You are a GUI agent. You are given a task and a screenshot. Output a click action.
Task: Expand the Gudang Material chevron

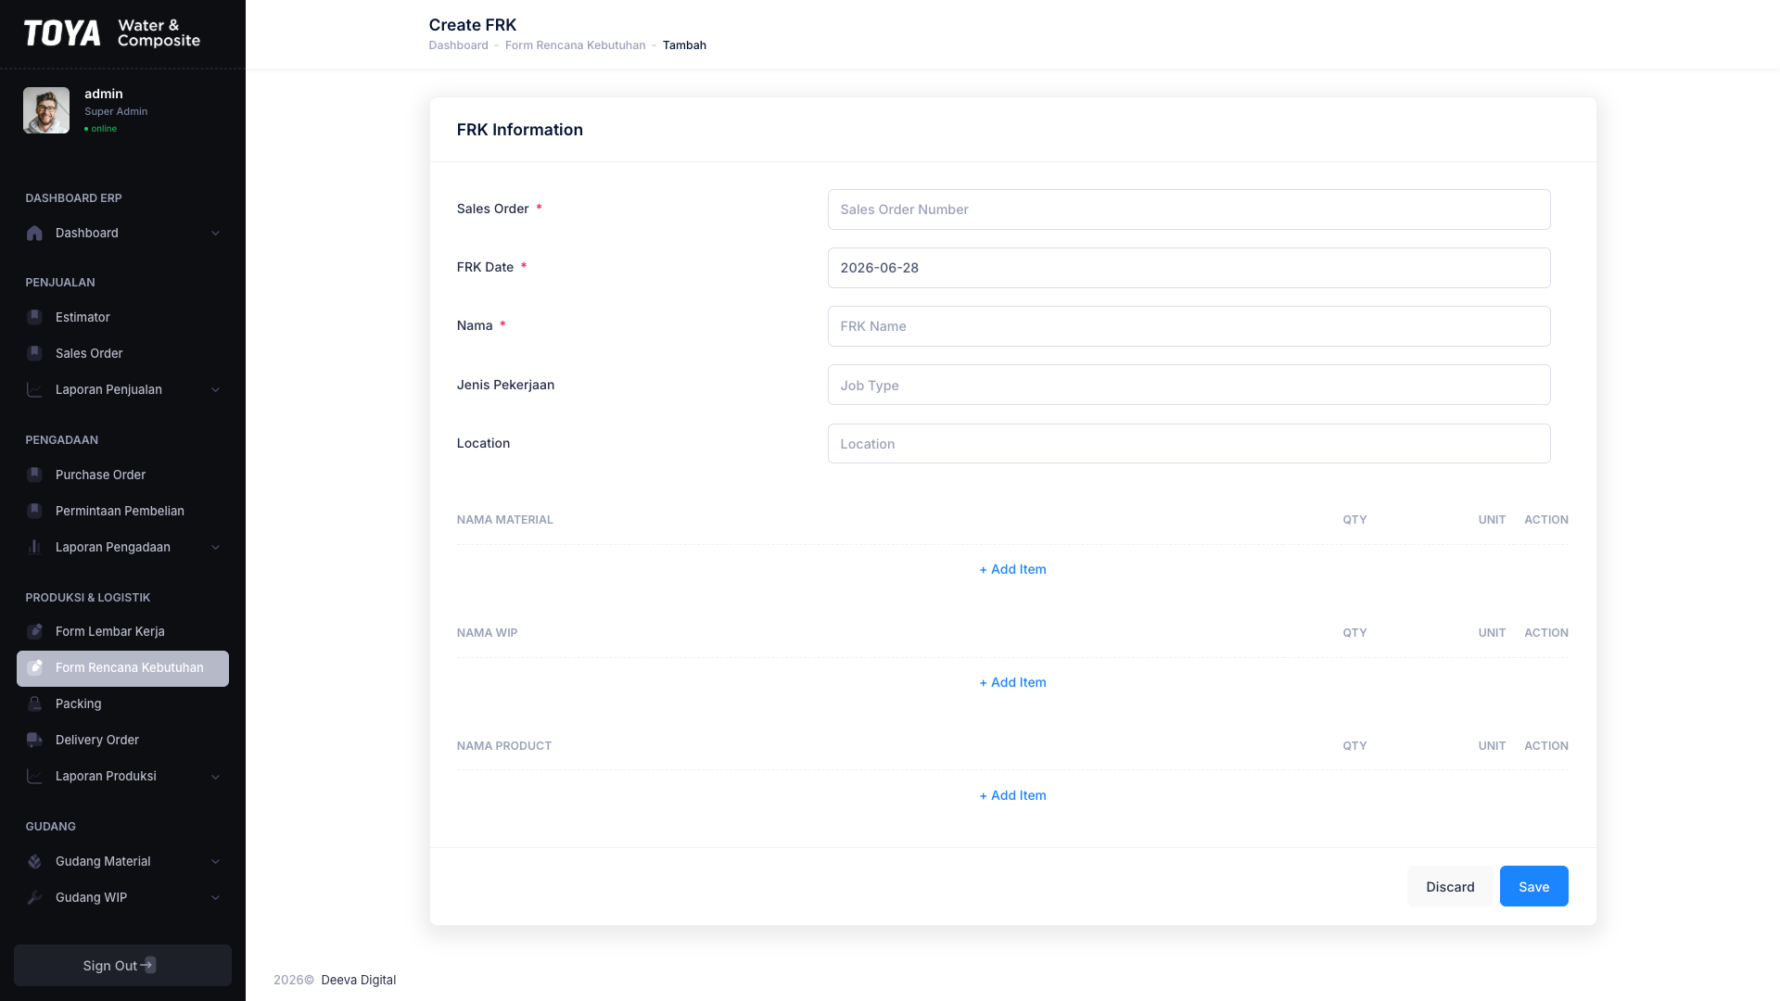(x=215, y=861)
